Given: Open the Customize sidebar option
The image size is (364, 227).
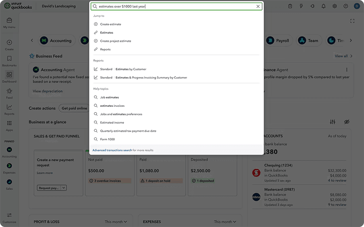Looking at the screenshot, I should pyautogui.click(x=9, y=215).
